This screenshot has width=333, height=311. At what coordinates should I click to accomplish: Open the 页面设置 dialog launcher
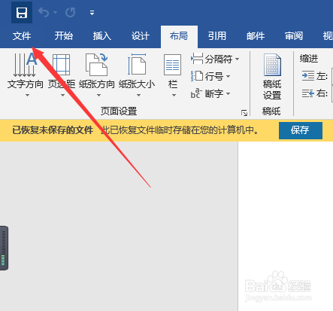click(244, 113)
